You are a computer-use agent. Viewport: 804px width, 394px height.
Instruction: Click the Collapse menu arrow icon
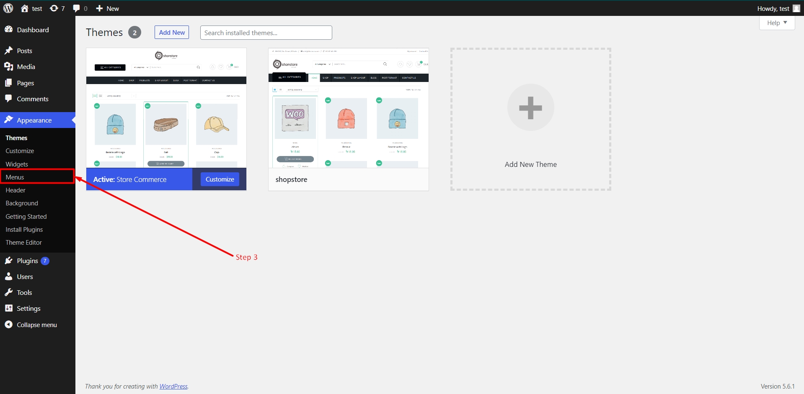tap(8, 325)
